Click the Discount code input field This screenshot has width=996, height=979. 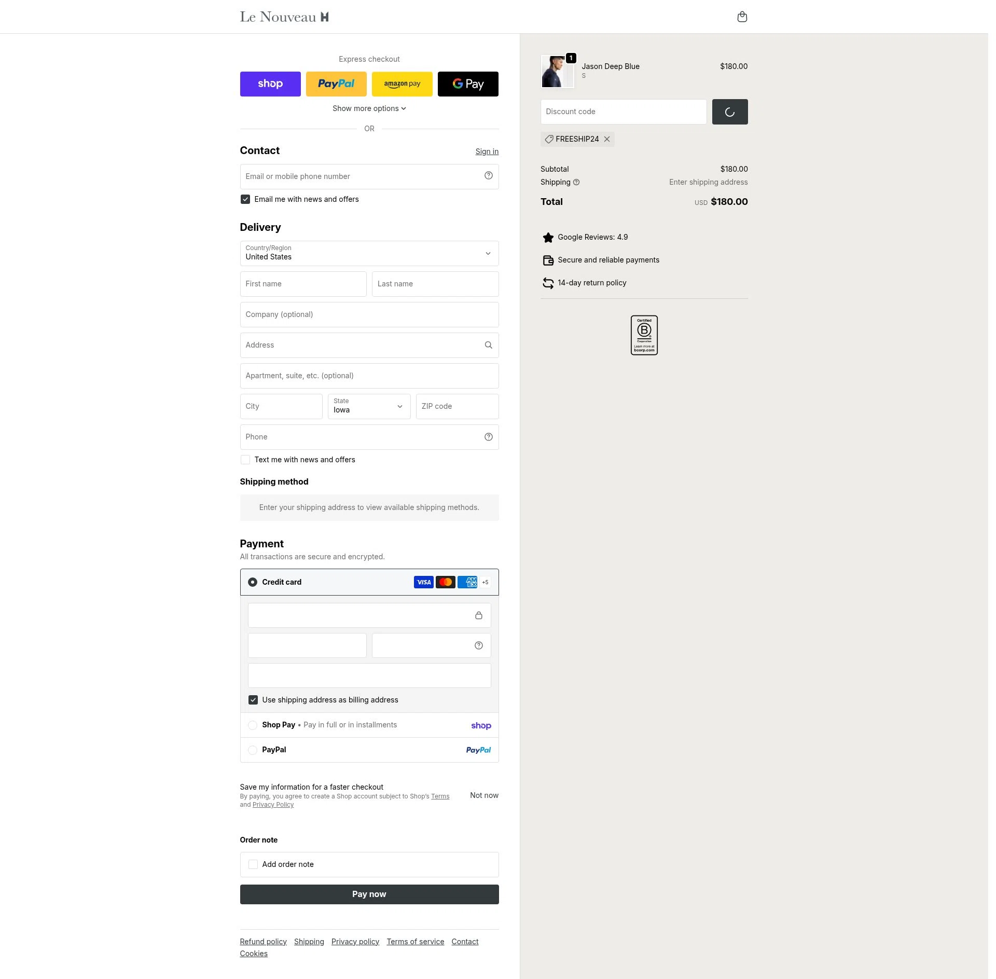[x=624, y=112]
